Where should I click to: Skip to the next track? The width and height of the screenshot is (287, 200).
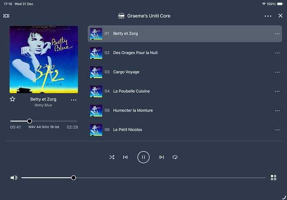[x=161, y=157]
